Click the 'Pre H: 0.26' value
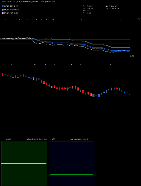The image size is (141, 186). 88,8
